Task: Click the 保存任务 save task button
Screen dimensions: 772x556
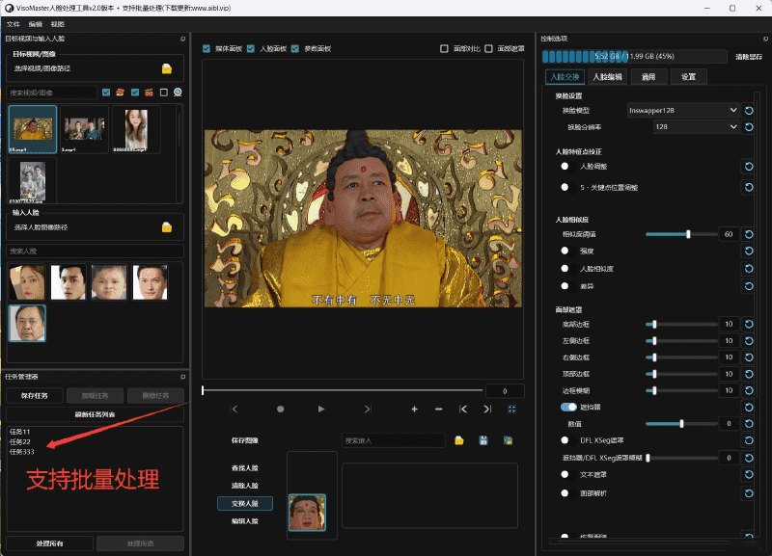Action: (x=35, y=396)
